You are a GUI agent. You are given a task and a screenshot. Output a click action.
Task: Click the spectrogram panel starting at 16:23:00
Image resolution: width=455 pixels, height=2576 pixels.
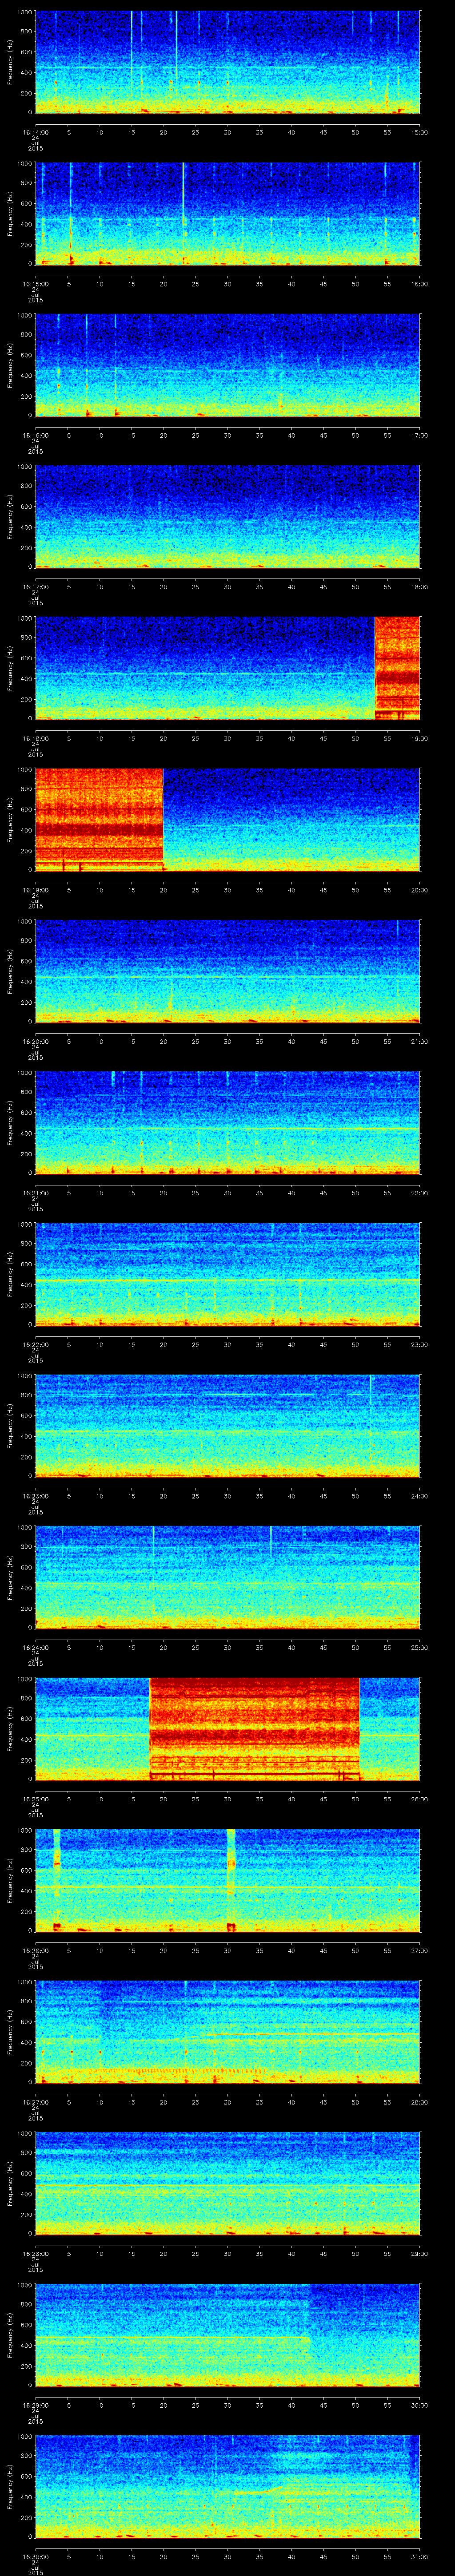(227, 1426)
